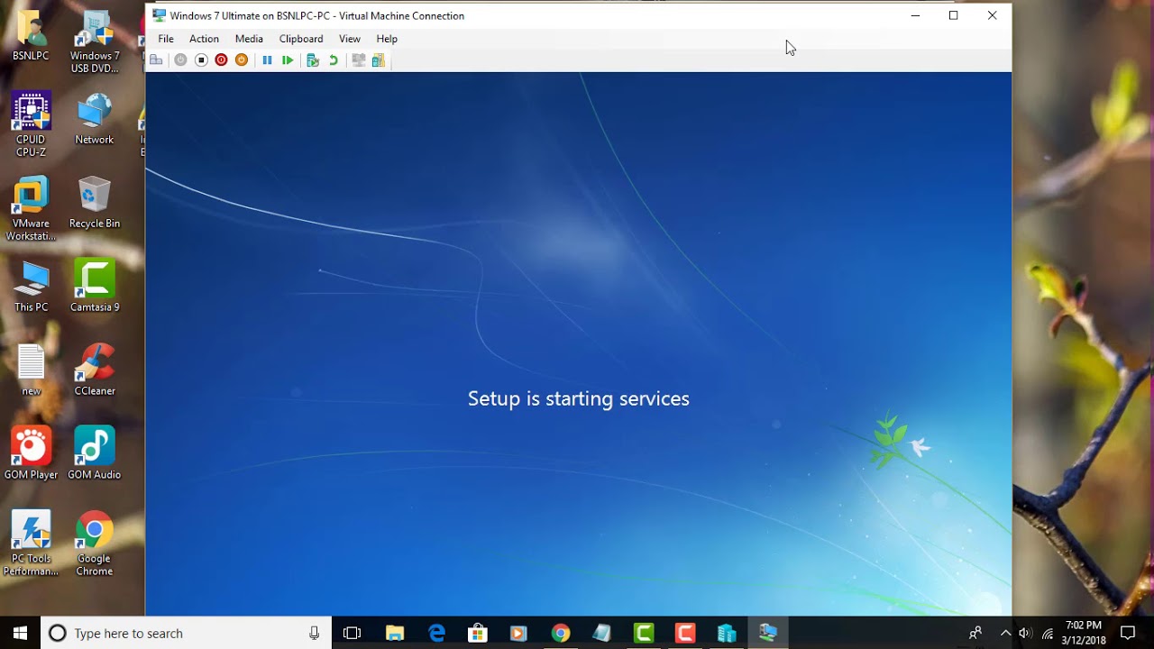Open the Windows Start menu
This screenshot has width=1154, height=649.
pyautogui.click(x=21, y=633)
